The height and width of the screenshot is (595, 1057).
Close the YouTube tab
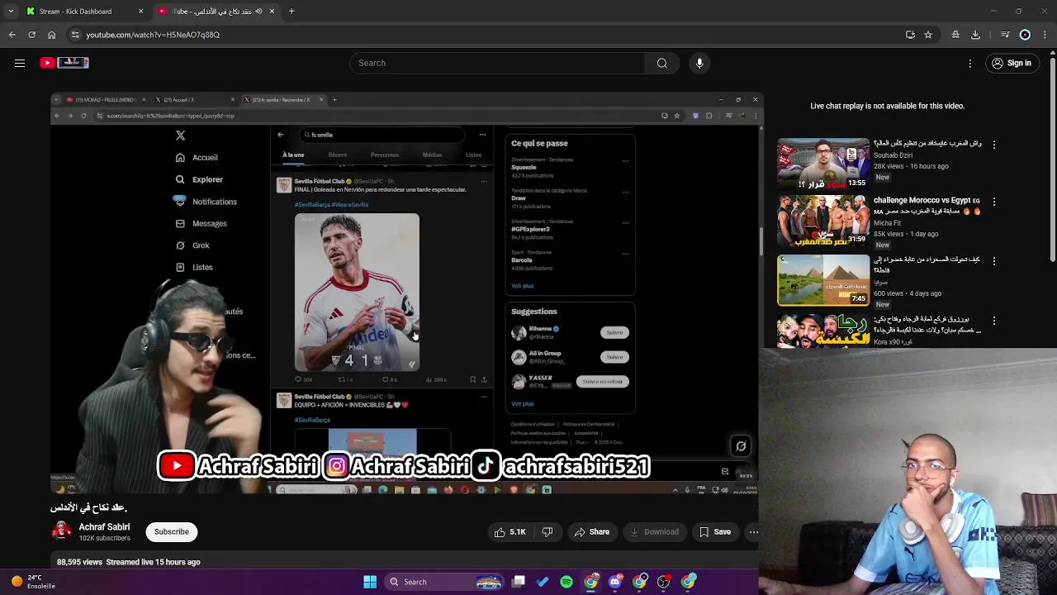tap(272, 12)
